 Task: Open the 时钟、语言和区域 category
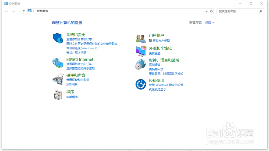click(x=164, y=60)
